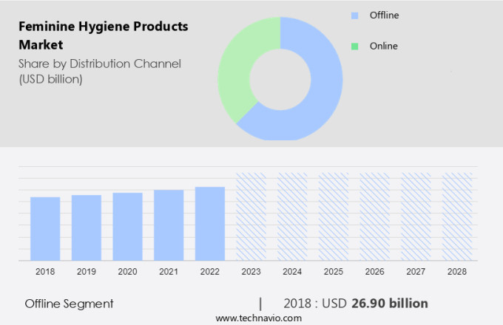
Task: Click the 2022 tallest solid bar
Action: click(210, 223)
